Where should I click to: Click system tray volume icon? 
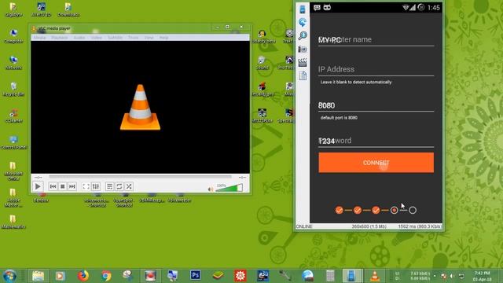(x=452, y=276)
